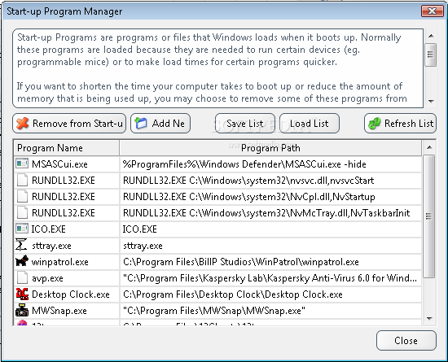
Task: Click the Add New folder icon
Action: 141,123
